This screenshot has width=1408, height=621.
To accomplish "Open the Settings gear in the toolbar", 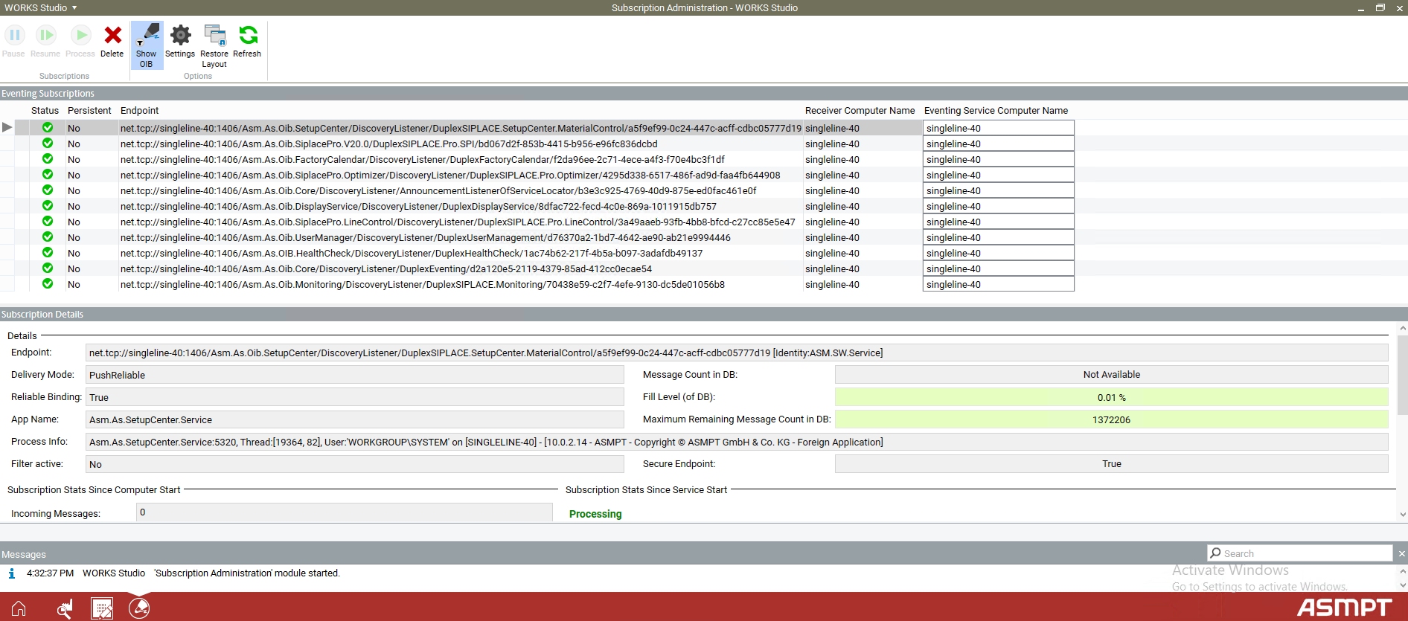I will 180,35.
